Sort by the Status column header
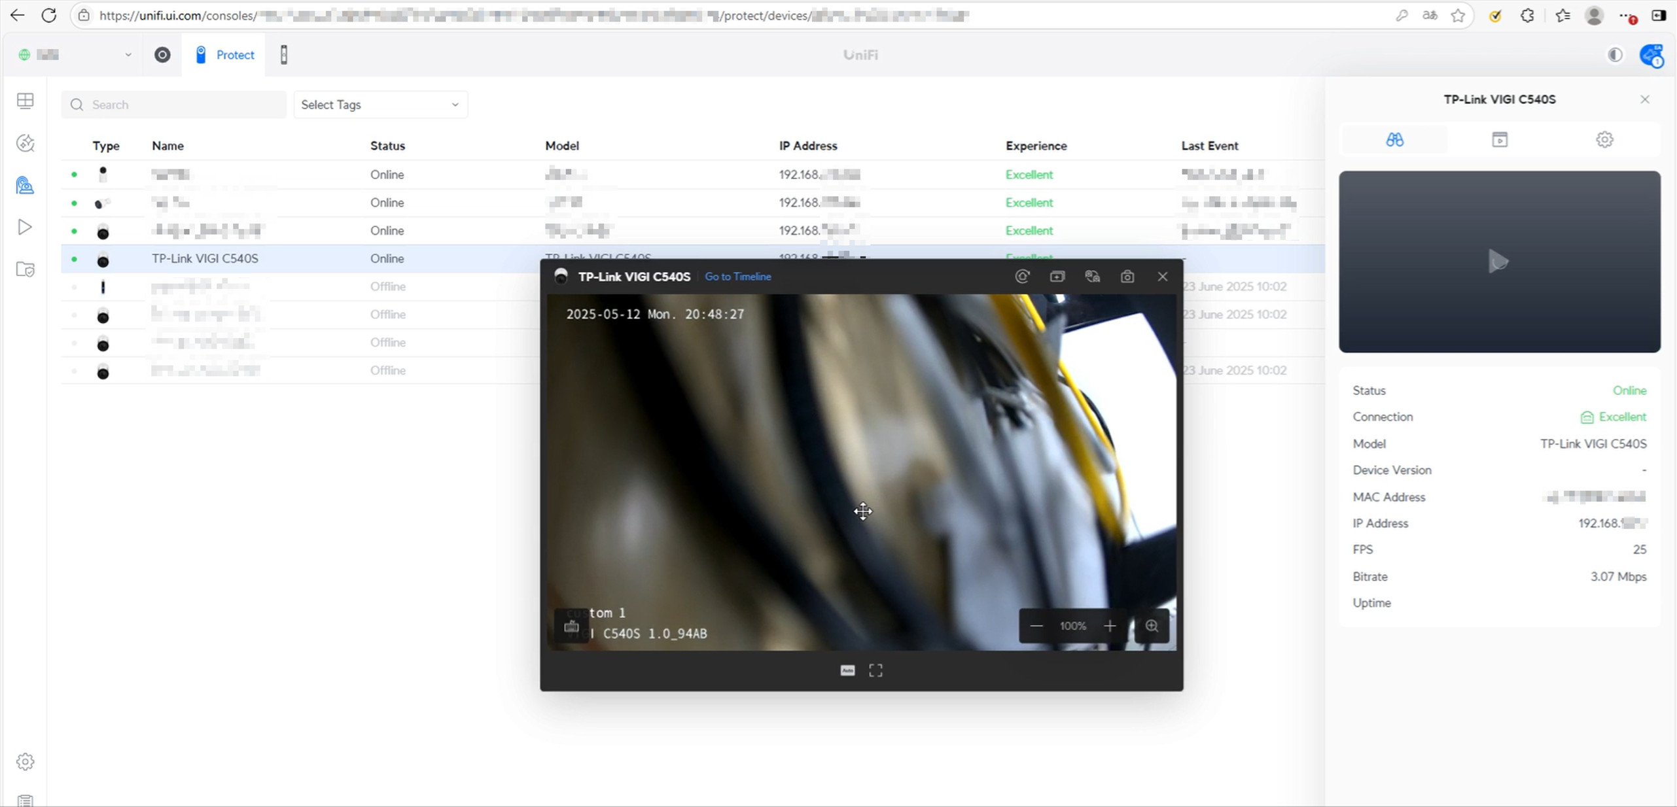 pyautogui.click(x=387, y=146)
